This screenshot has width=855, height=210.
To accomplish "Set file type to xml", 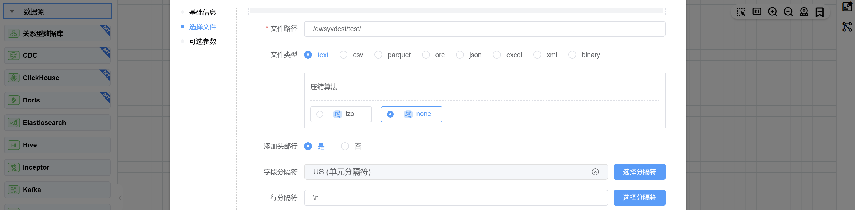I will pos(537,55).
